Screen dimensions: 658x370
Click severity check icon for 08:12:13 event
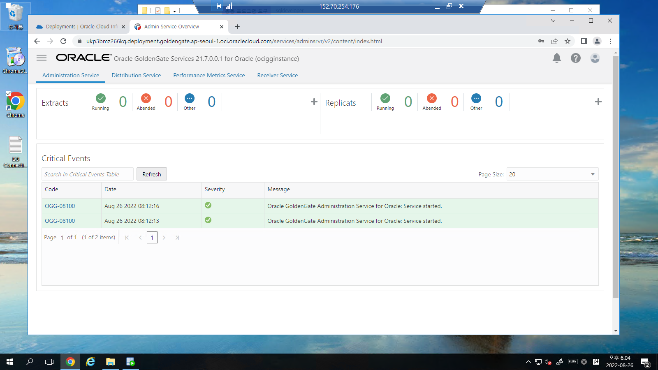(208, 220)
